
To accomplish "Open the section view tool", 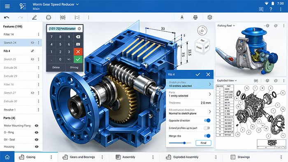I will pyautogui.click(x=49, y=17).
